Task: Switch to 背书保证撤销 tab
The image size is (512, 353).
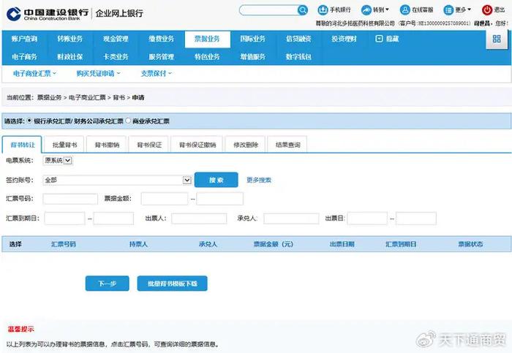Action: (x=197, y=145)
